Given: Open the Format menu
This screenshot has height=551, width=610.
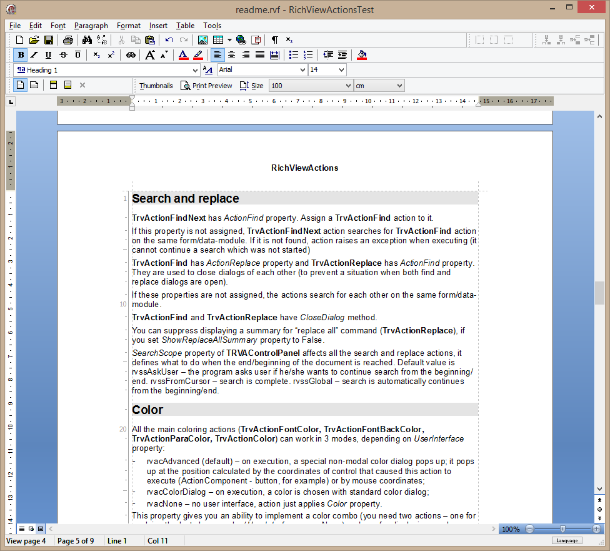Looking at the screenshot, I should tap(128, 26).
